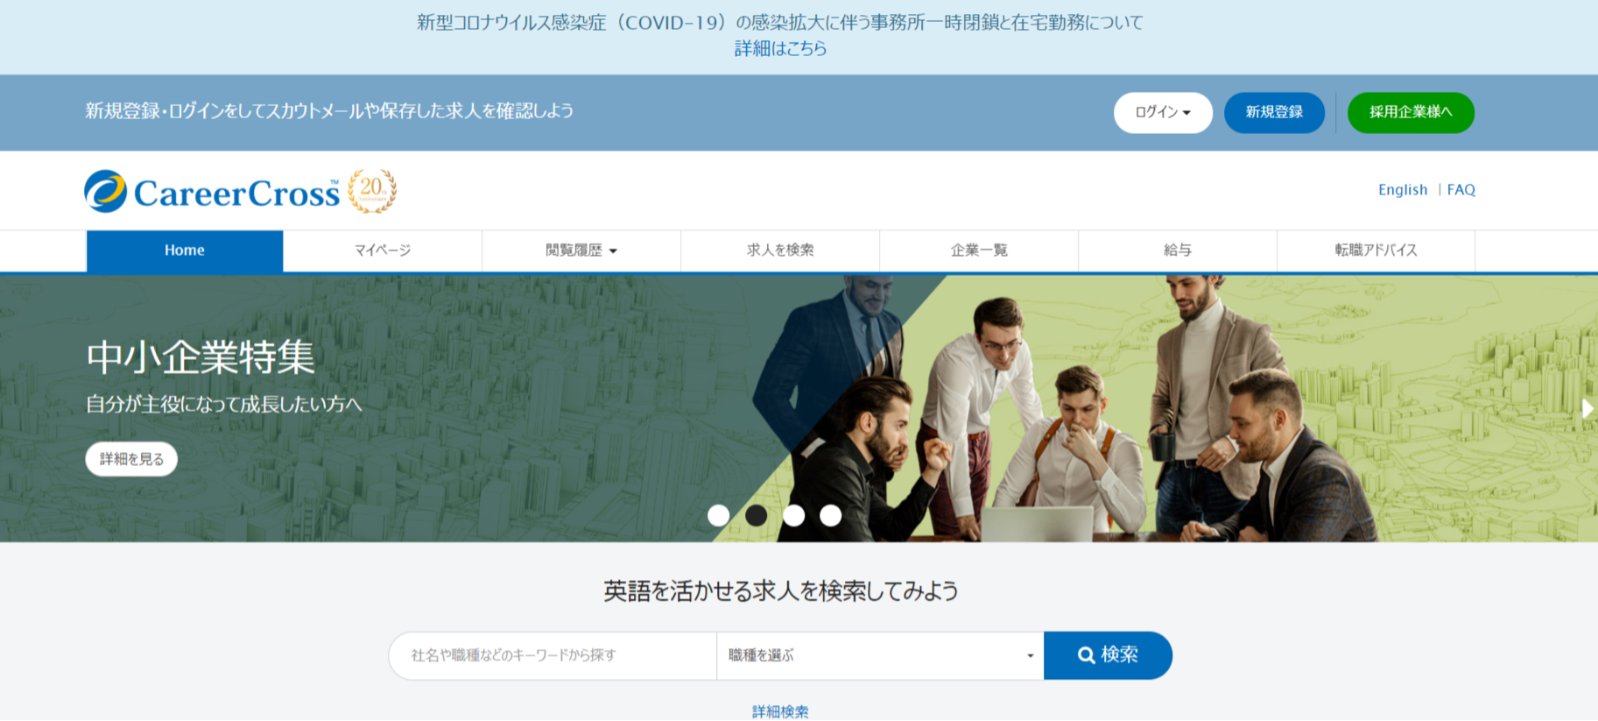Viewport: 1598px width, 721px height.
Task: Open the 企業一覧 company list tab
Action: pos(978,251)
